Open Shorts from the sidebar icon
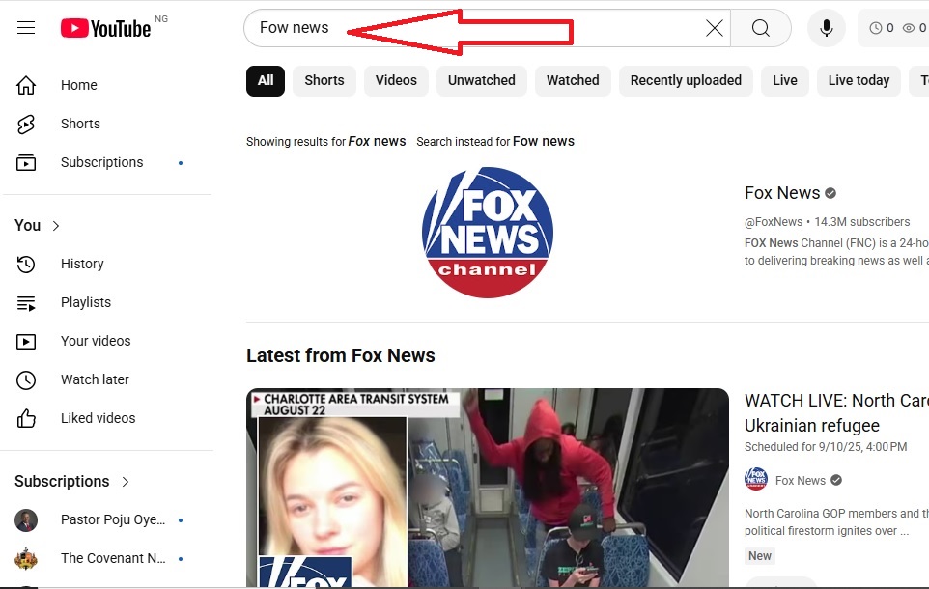 pos(26,124)
